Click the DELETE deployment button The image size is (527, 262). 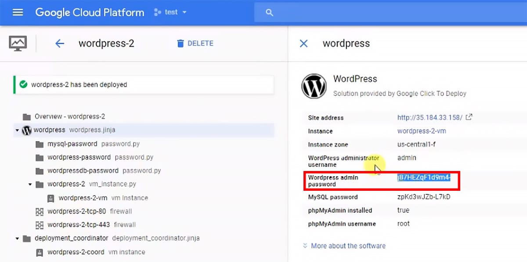[x=195, y=43]
